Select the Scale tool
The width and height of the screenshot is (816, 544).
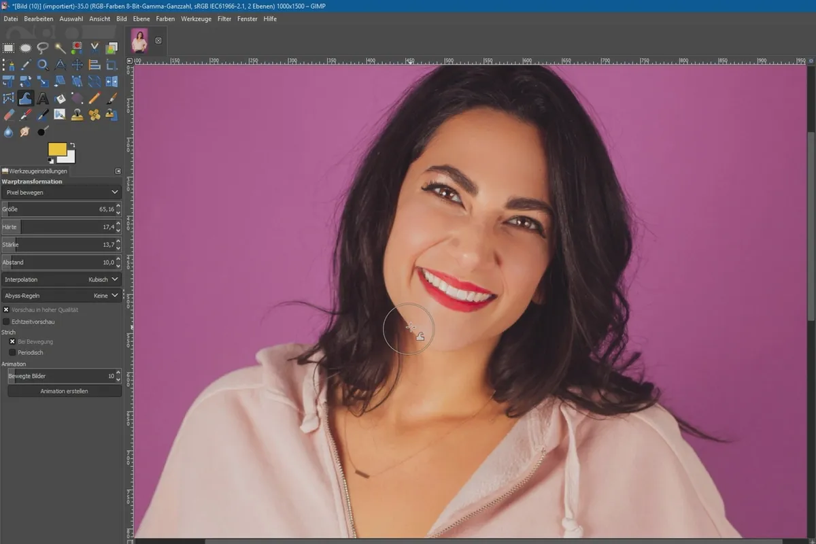click(43, 82)
